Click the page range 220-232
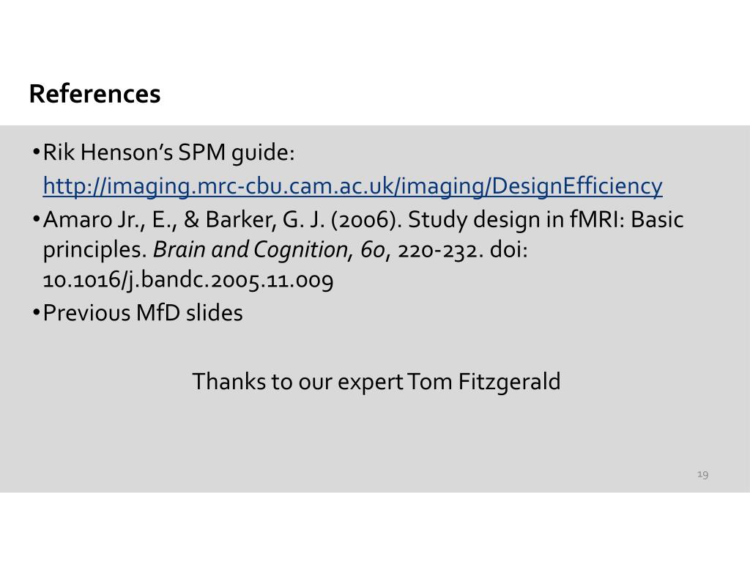The image size is (750, 563). 438,250
